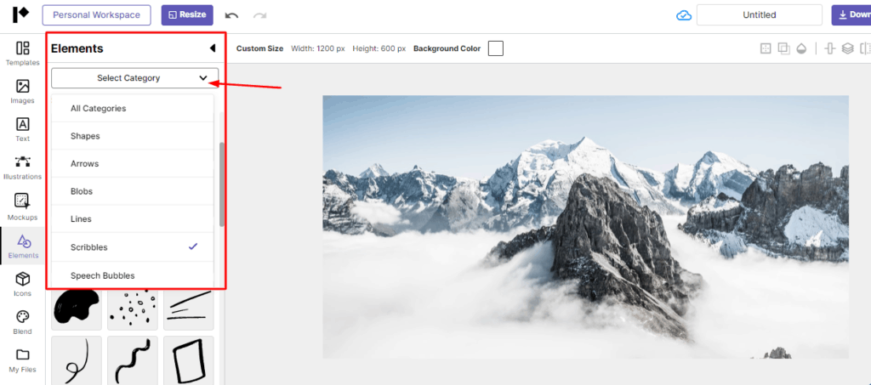Click the Download button
The image size is (871, 385).
851,15
